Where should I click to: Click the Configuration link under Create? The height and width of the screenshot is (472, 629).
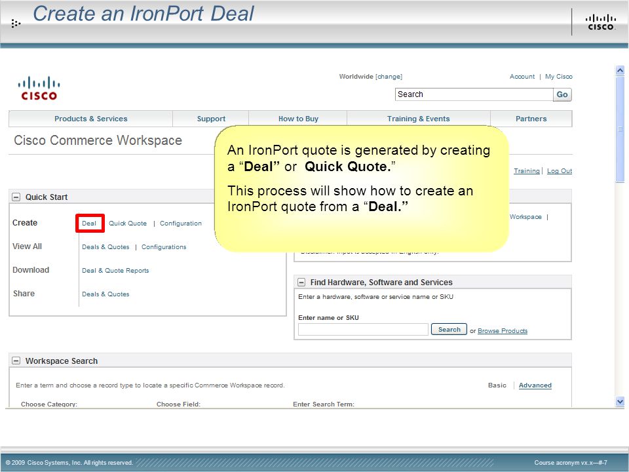pyautogui.click(x=181, y=223)
